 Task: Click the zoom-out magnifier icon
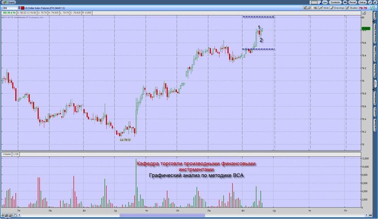pyautogui.click(x=11, y=215)
